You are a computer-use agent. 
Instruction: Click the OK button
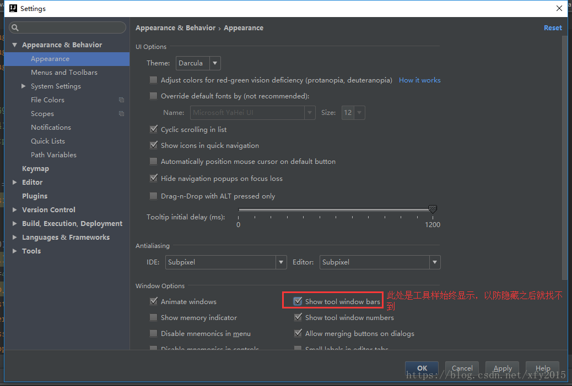[x=422, y=368]
